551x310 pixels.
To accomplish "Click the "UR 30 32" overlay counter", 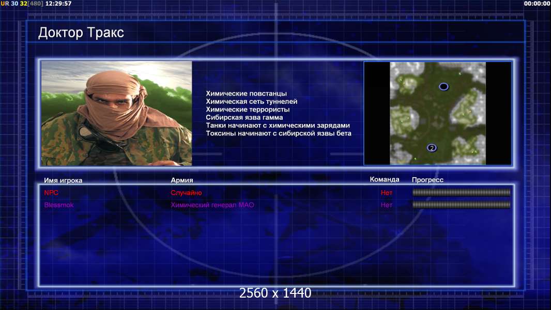I will [14, 4].
